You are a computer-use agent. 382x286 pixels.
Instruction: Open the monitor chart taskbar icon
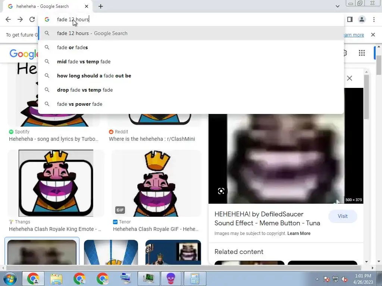point(148,279)
